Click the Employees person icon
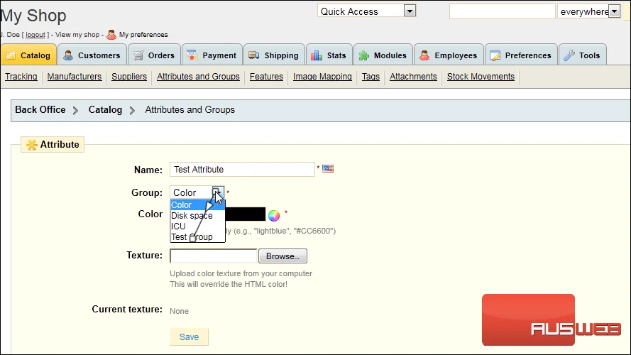 click(x=424, y=55)
